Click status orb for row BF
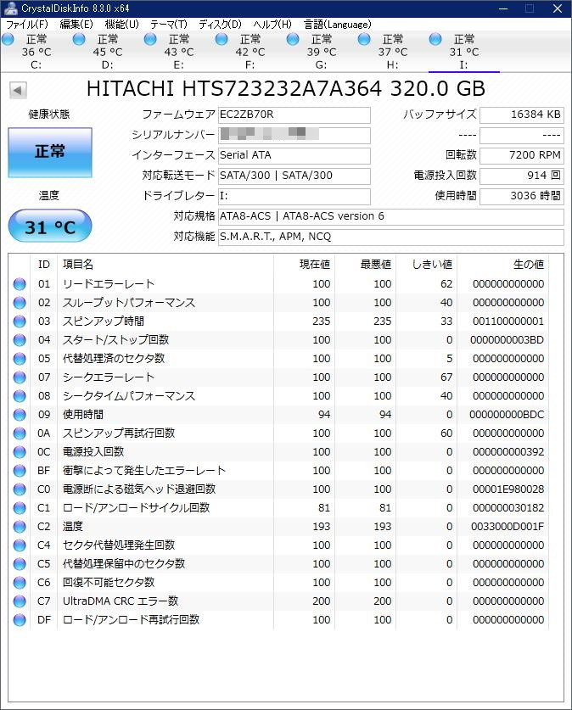Image resolution: width=572 pixels, height=710 pixels. (x=20, y=471)
